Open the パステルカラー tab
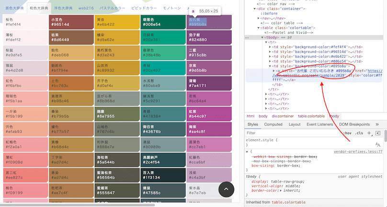 click(x=112, y=8)
